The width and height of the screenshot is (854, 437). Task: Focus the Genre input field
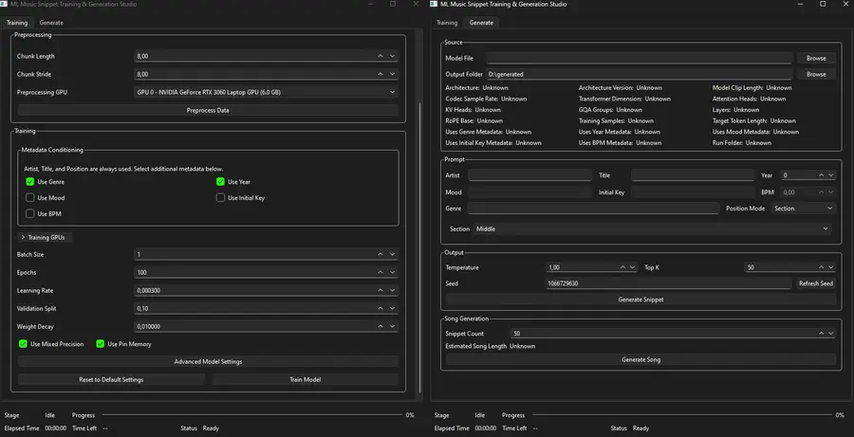point(593,208)
